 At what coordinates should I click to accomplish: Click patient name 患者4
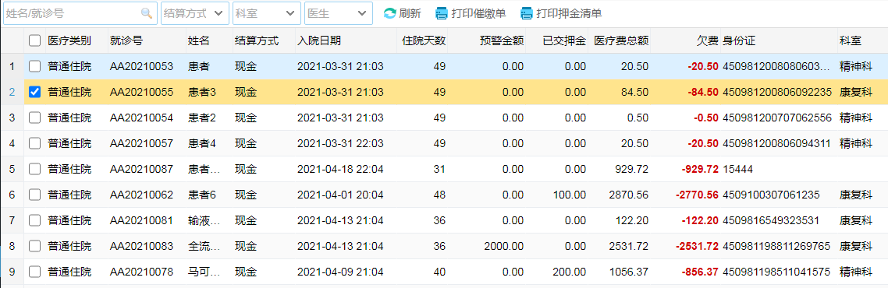pyautogui.click(x=201, y=143)
